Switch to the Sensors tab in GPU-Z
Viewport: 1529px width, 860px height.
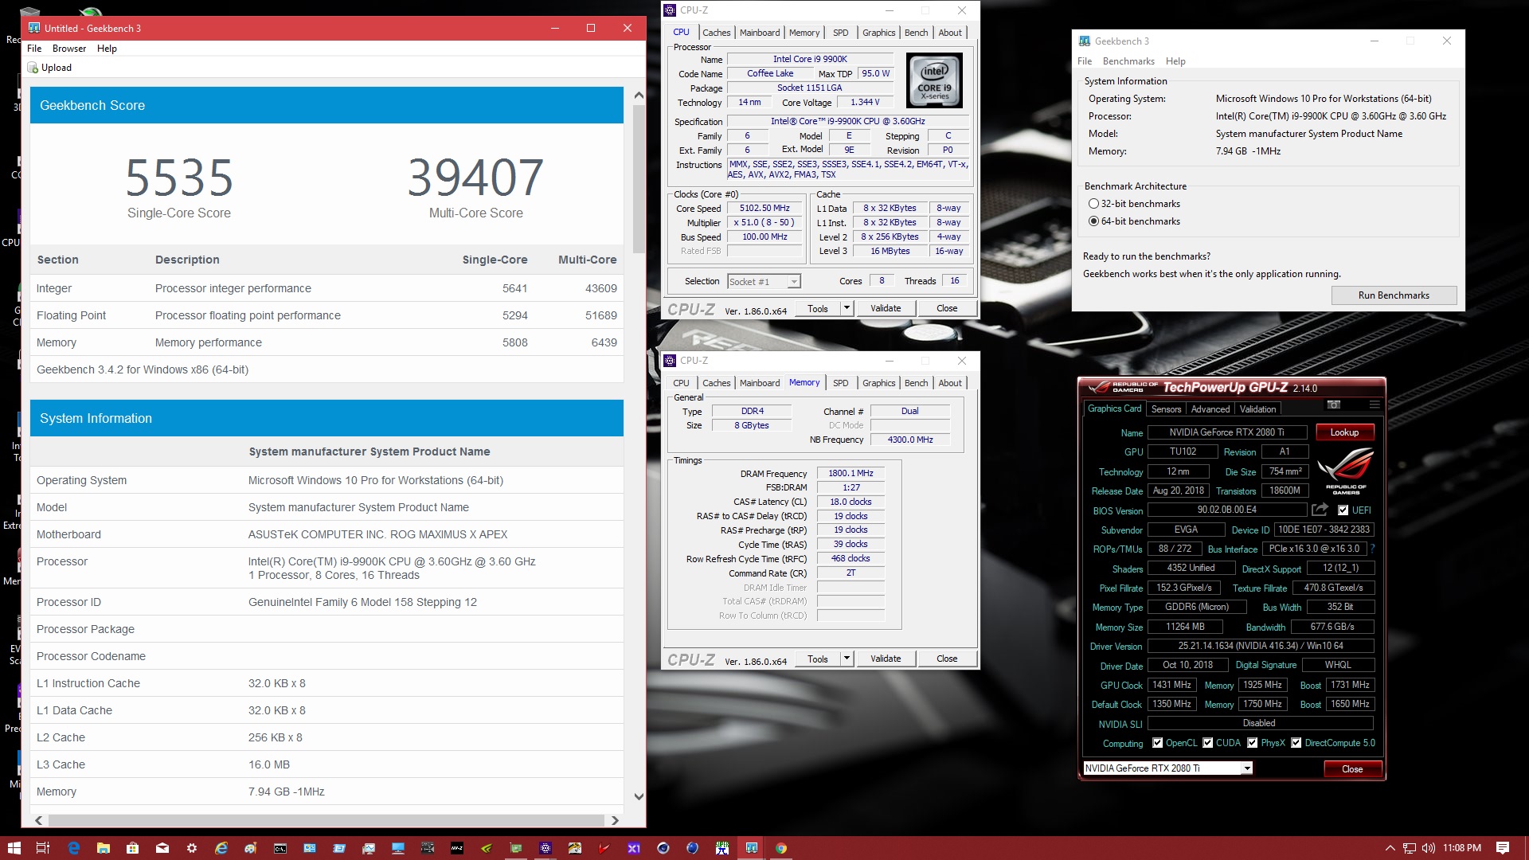pos(1166,409)
